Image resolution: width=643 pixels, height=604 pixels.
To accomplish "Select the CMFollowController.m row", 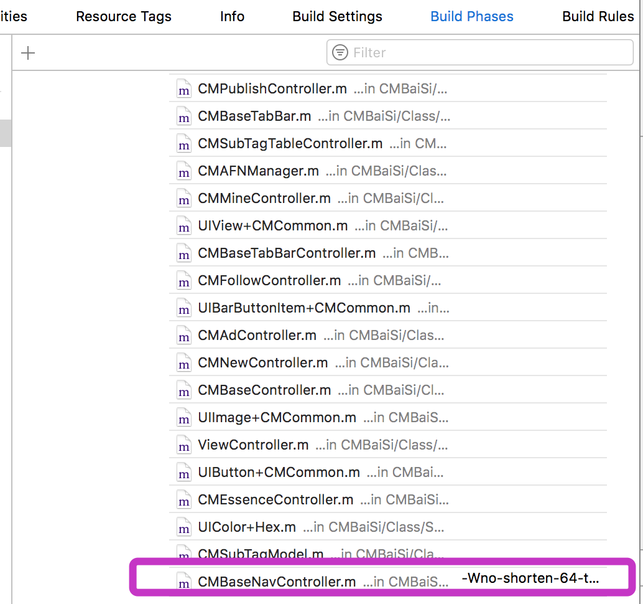I will [x=388, y=280].
